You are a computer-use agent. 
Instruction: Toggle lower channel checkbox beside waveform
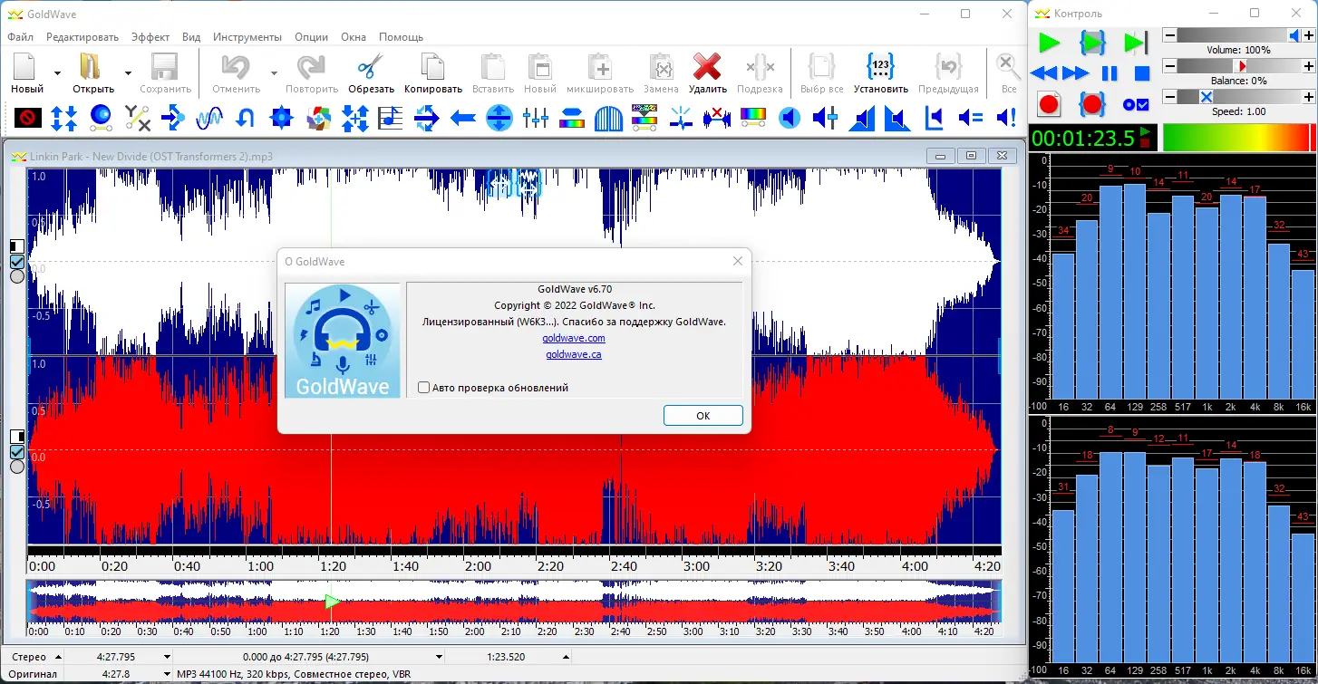tap(16, 452)
